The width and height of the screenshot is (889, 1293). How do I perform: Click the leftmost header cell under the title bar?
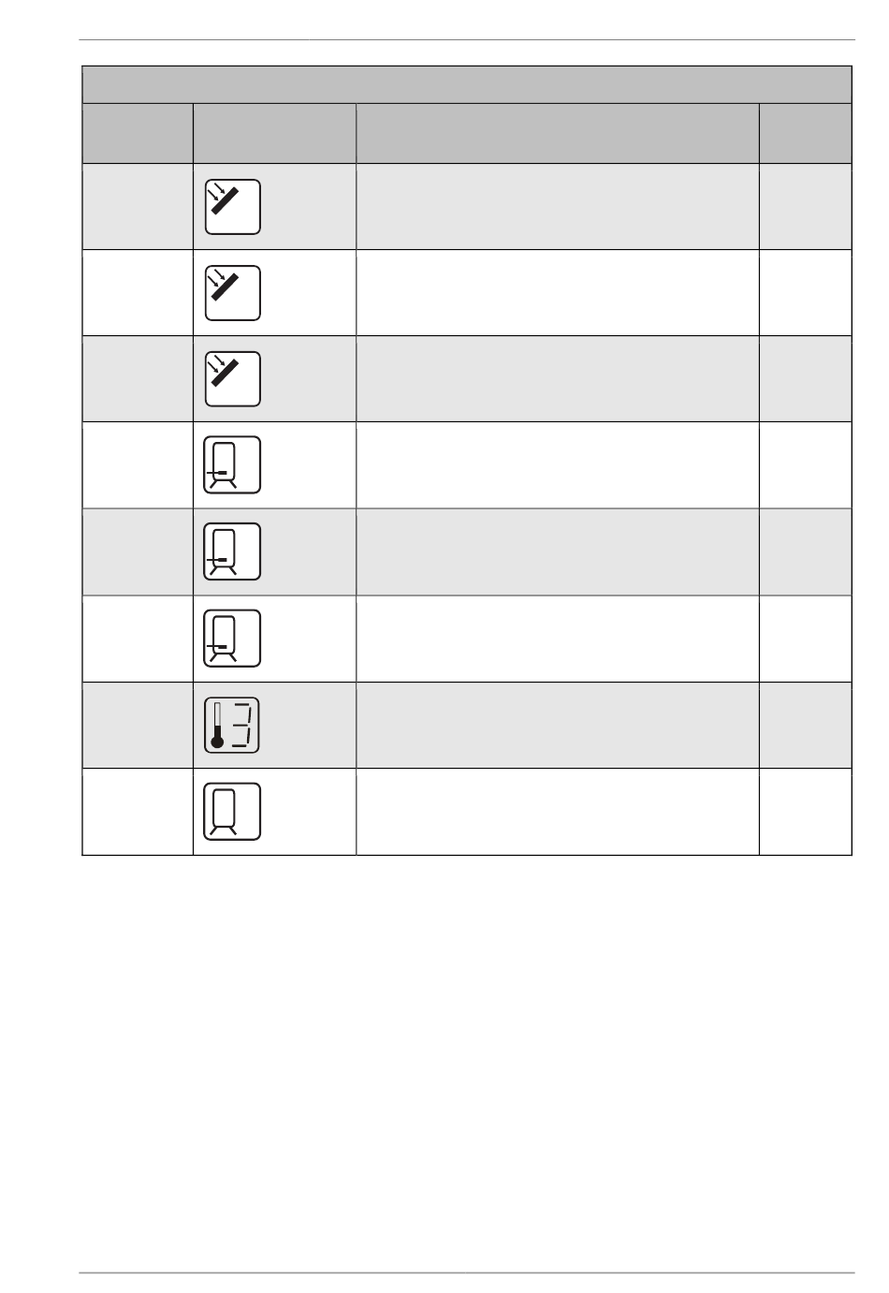[x=138, y=133]
